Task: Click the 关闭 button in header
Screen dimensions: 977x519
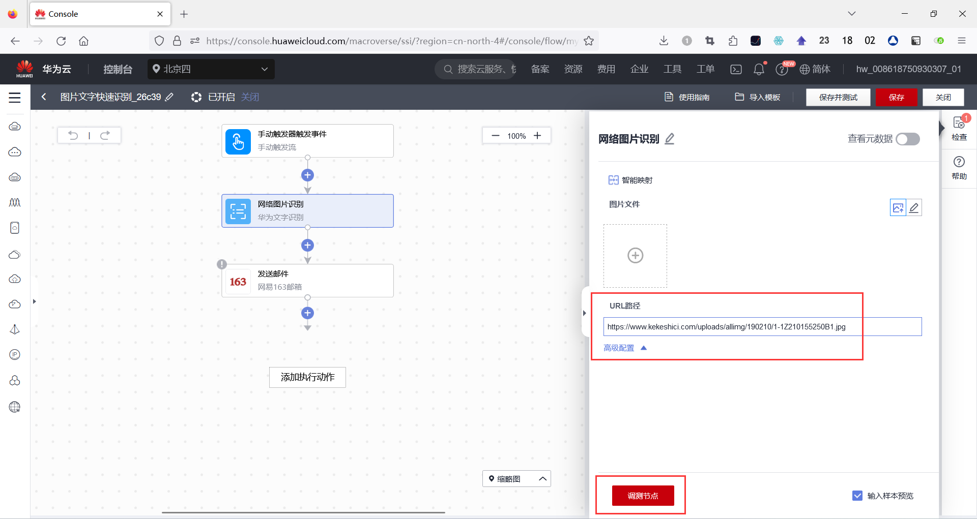Action: click(x=943, y=97)
